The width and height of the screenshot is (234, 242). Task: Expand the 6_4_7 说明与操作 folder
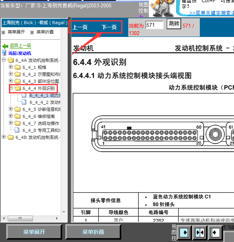point(10,123)
